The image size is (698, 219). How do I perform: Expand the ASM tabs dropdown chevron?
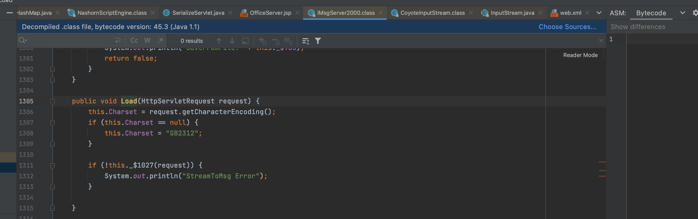pos(682,13)
